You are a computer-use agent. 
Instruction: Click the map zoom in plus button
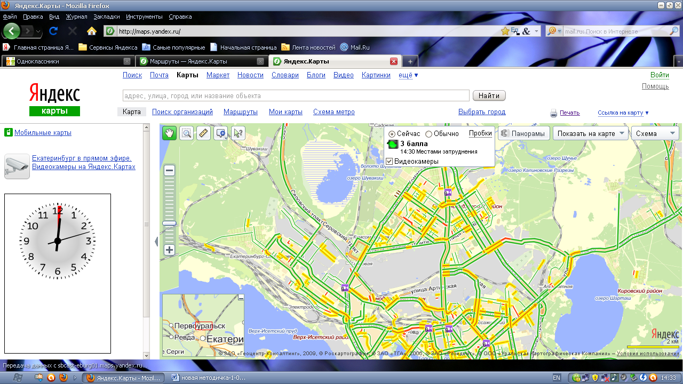pyautogui.click(x=170, y=250)
